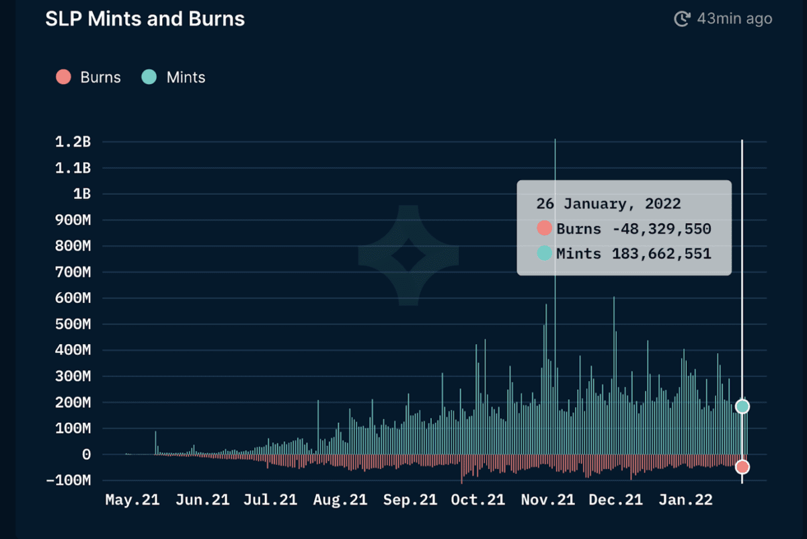Click the '43min ago' timestamp
The height and width of the screenshot is (539, 807).
(x=734, y=19)
